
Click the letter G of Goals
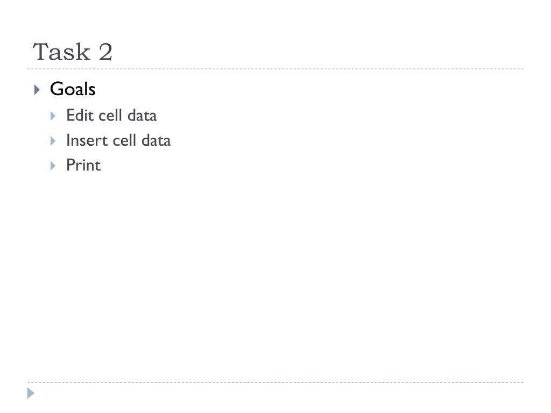coord(57,89)
